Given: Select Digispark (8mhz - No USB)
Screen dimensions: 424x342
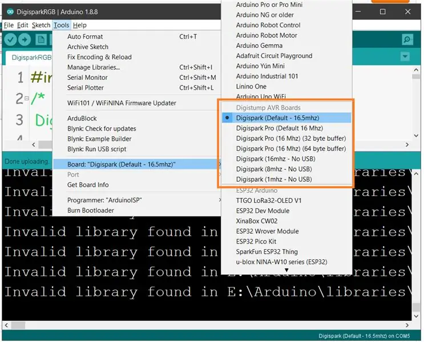Looking at the screenshot, I should pyautogui.click(x=286, y=169).
